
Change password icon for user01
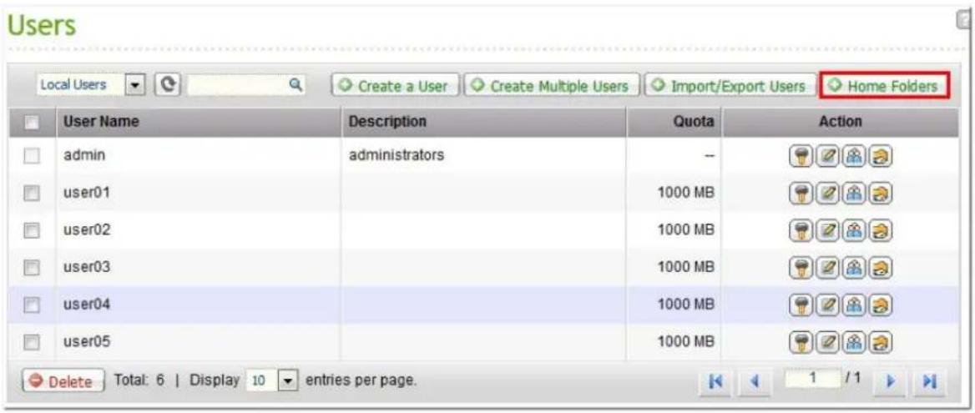800,193
